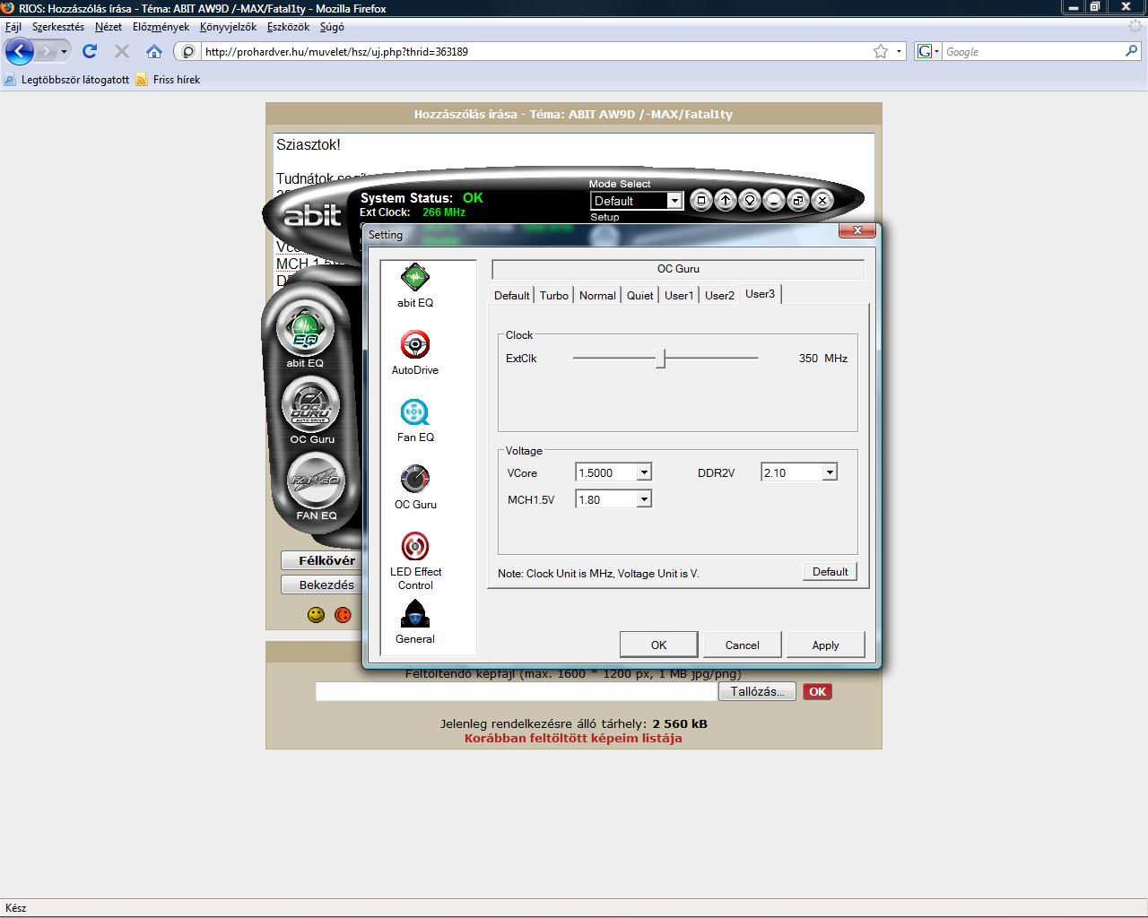
Task: Click in the Google search box
Action: (1031, 51)
